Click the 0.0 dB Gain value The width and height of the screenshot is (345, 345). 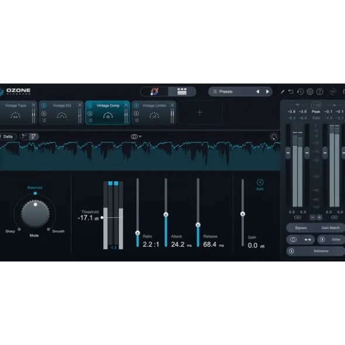256,245
